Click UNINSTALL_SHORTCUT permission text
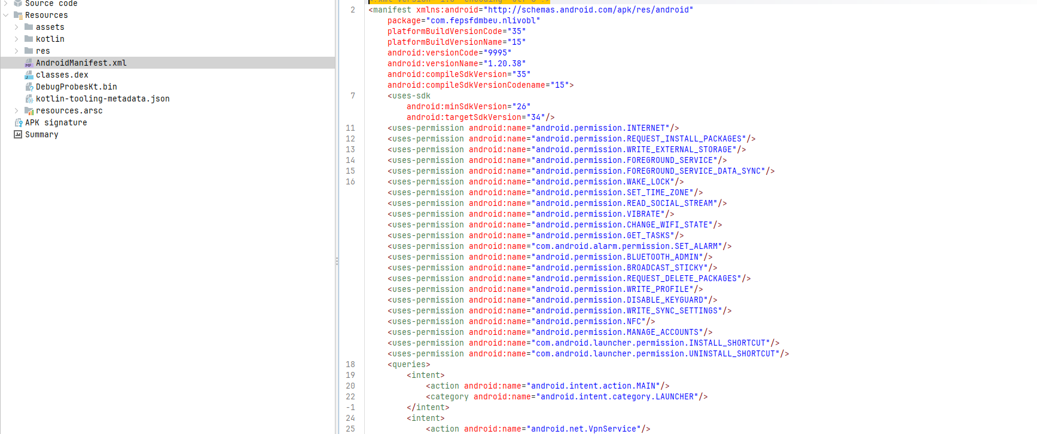Viewport: 1037px width, 434px height. tap(732, 353)
